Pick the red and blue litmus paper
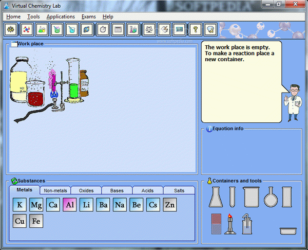Screen dimensions: 308x250 216,224
